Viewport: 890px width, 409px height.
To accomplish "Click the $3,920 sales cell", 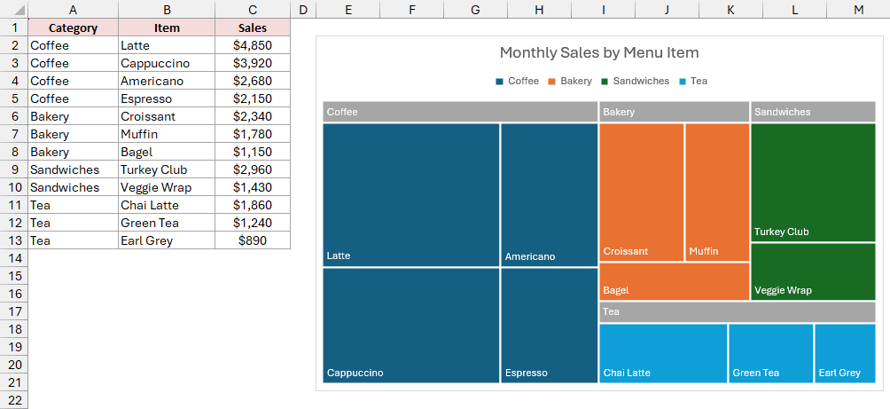I will tap(253, 63).
